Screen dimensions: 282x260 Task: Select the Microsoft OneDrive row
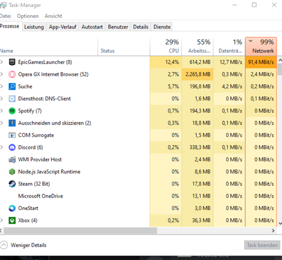point(138,196)
